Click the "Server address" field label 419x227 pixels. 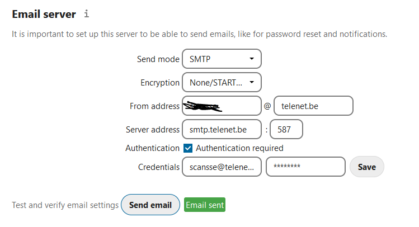click(x=152, y=130)
